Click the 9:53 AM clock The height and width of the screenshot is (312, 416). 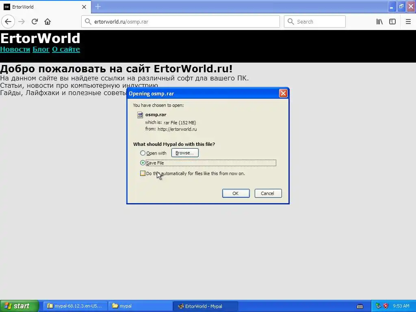point(401,306)
